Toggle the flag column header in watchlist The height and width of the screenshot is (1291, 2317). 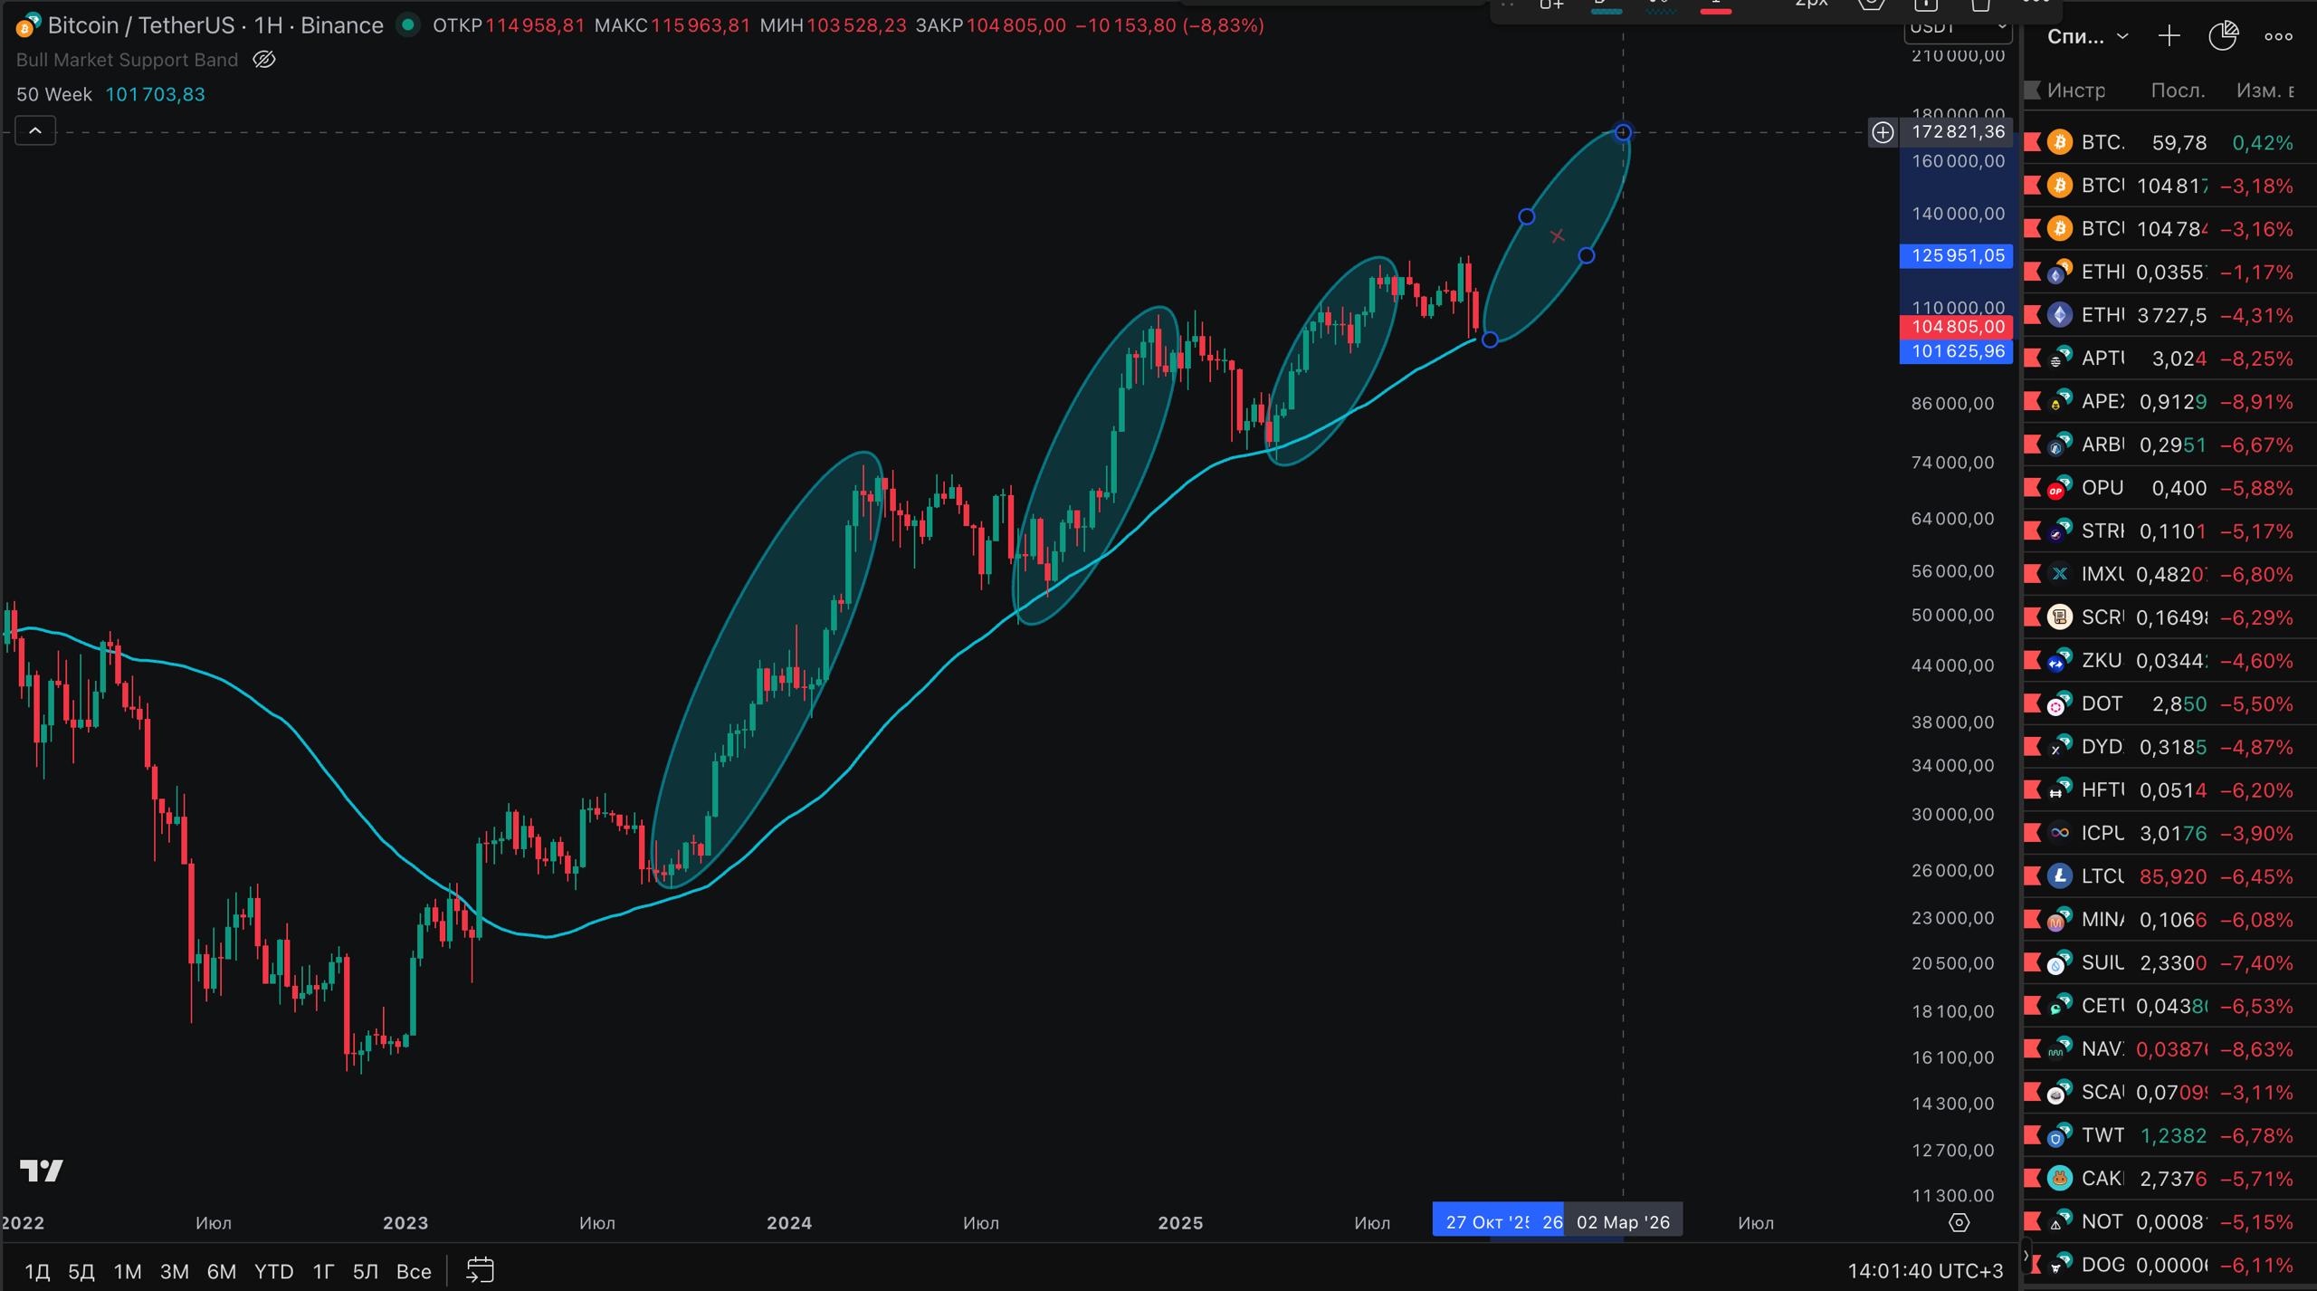coord(2033,91)
